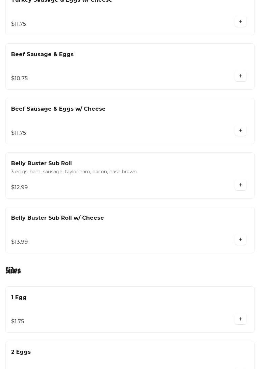Select the 1 Egg item title
Screen dimensions: 260x369
coord(19,298)
